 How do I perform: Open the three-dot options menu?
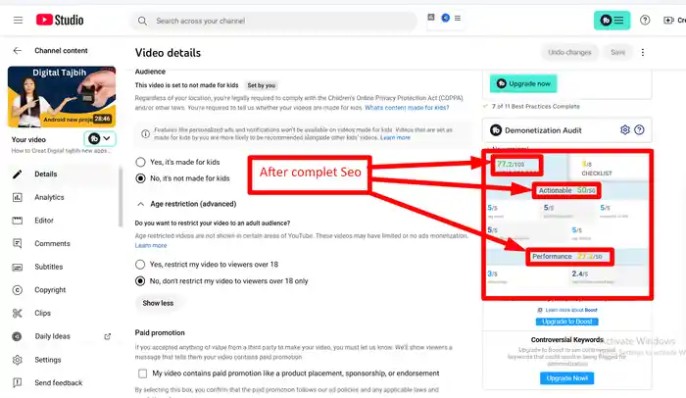[642, 53]
